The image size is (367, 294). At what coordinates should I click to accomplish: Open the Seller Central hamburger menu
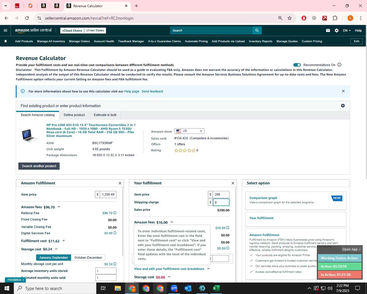[x=5, y=30]
